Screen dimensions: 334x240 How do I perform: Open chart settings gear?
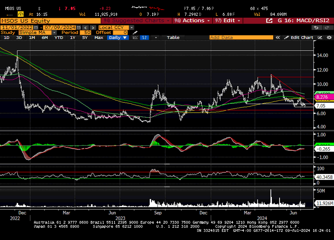click(329, 38)
